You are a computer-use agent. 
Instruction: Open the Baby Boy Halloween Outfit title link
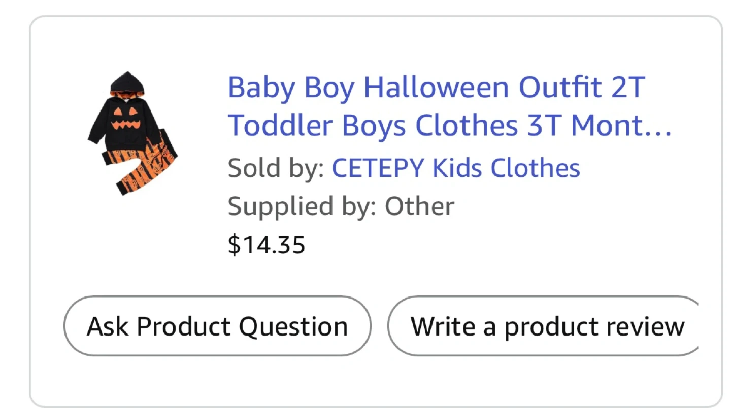pos(436,87)
